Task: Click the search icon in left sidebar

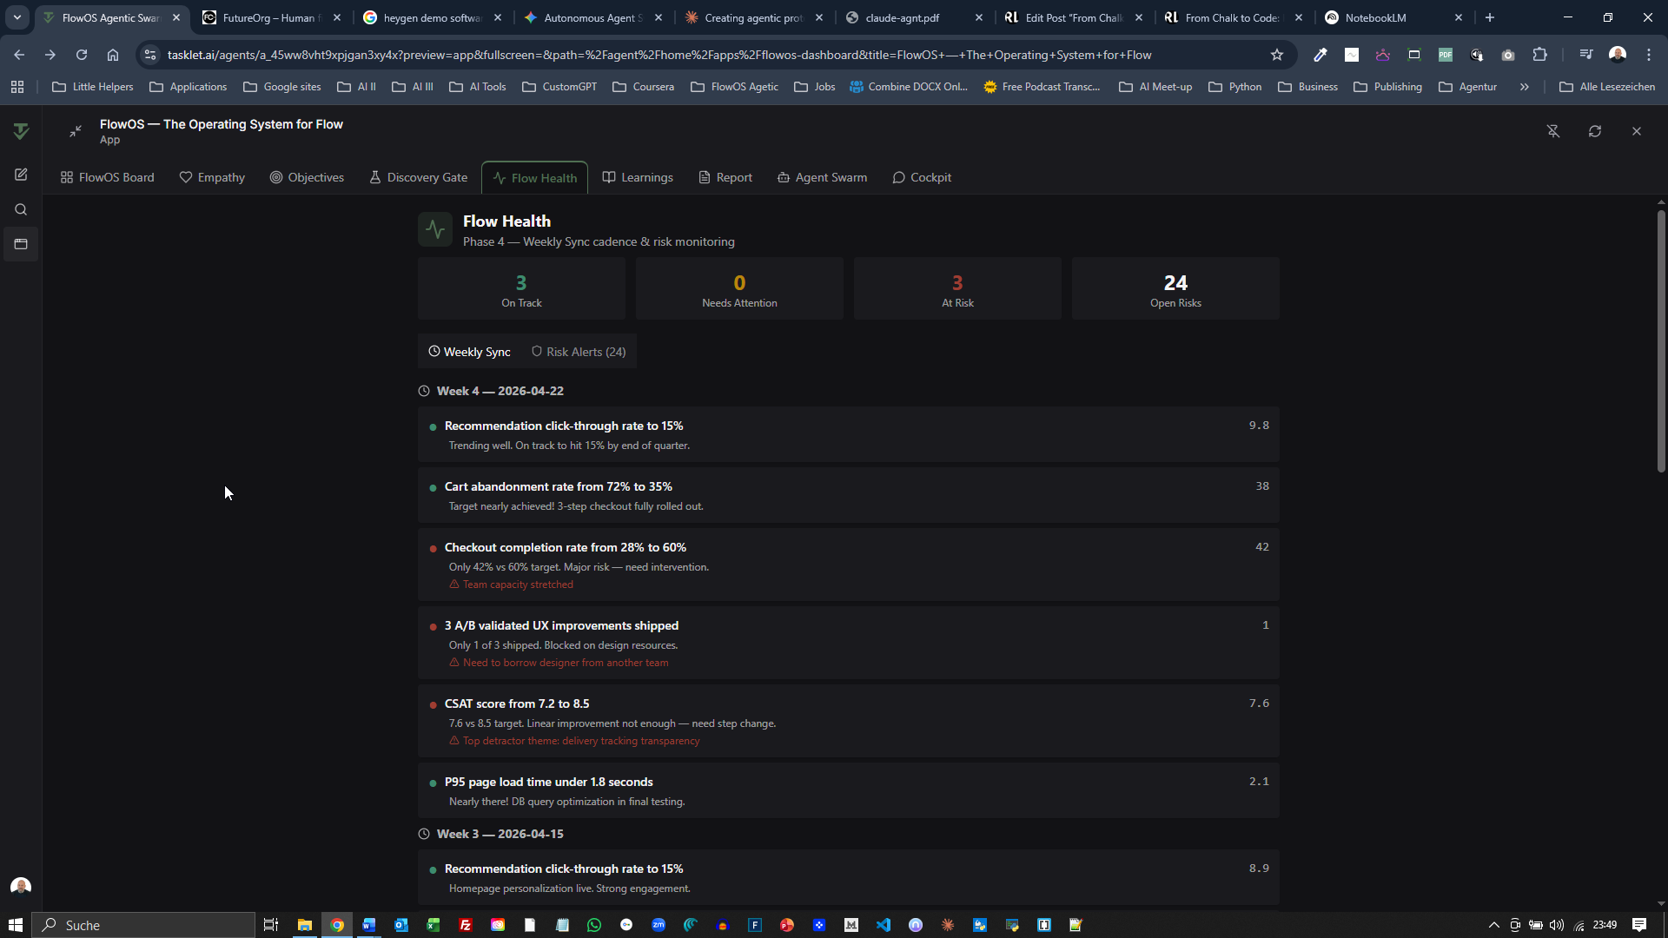Action: click(21, 209)
